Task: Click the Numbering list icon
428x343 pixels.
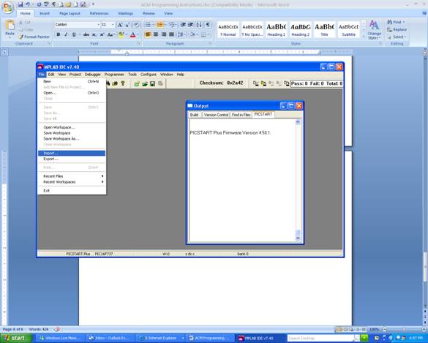Action: click(x=160, y=25)
